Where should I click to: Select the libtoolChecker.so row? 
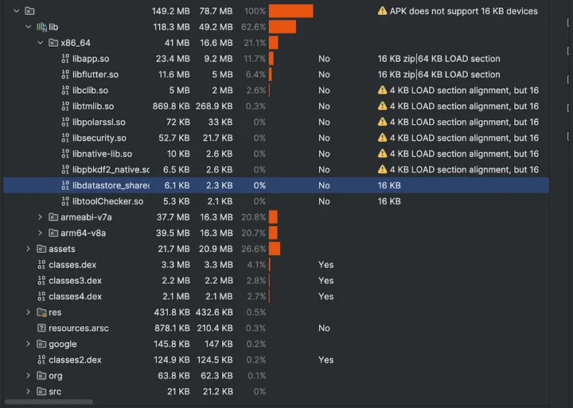click(107, 201)
